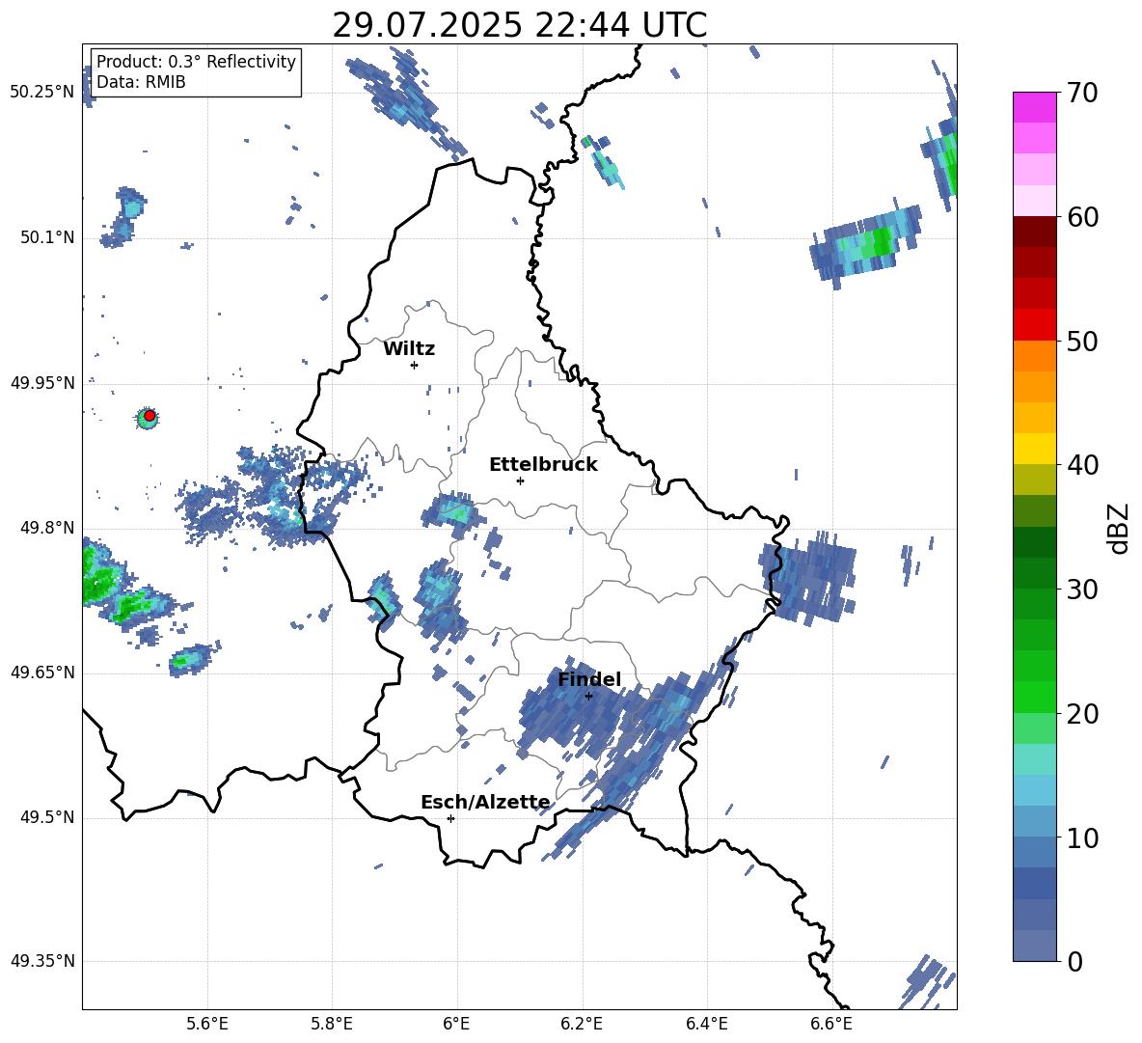Click the 49.35°N latitude label
The width and height of the screenshot is (1142, 1043).
(x=42, y=961)
